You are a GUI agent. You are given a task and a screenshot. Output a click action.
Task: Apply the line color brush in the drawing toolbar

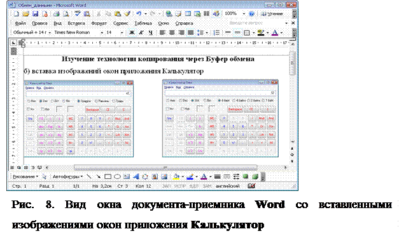pos(190,176)
